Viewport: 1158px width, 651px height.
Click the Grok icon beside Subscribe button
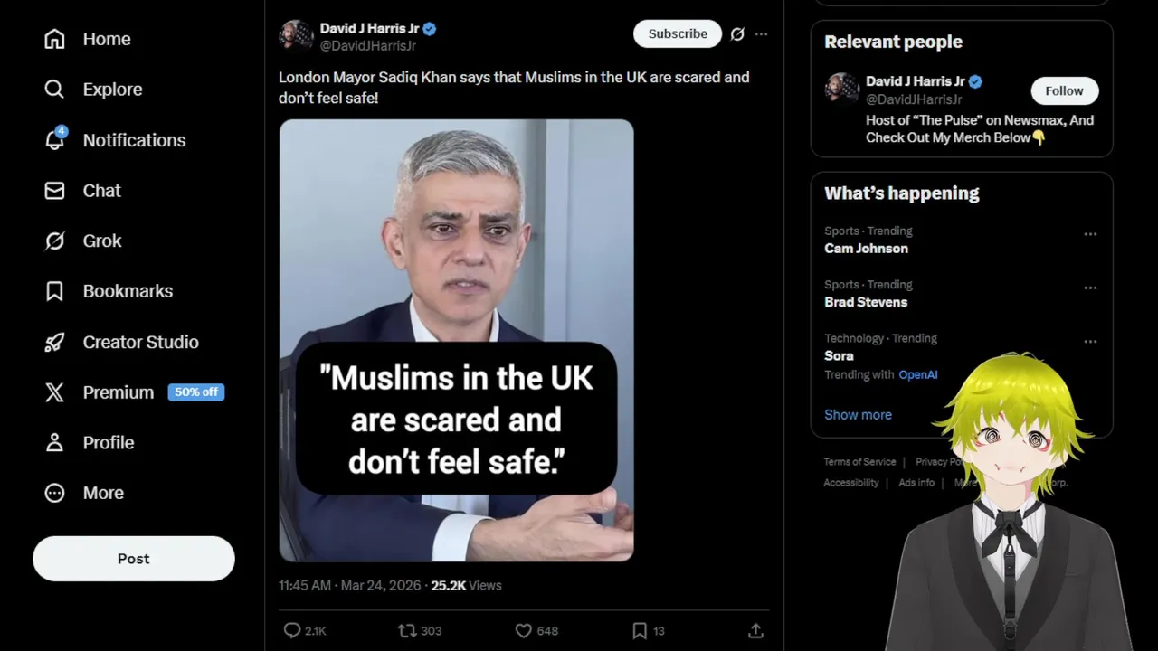737,34
